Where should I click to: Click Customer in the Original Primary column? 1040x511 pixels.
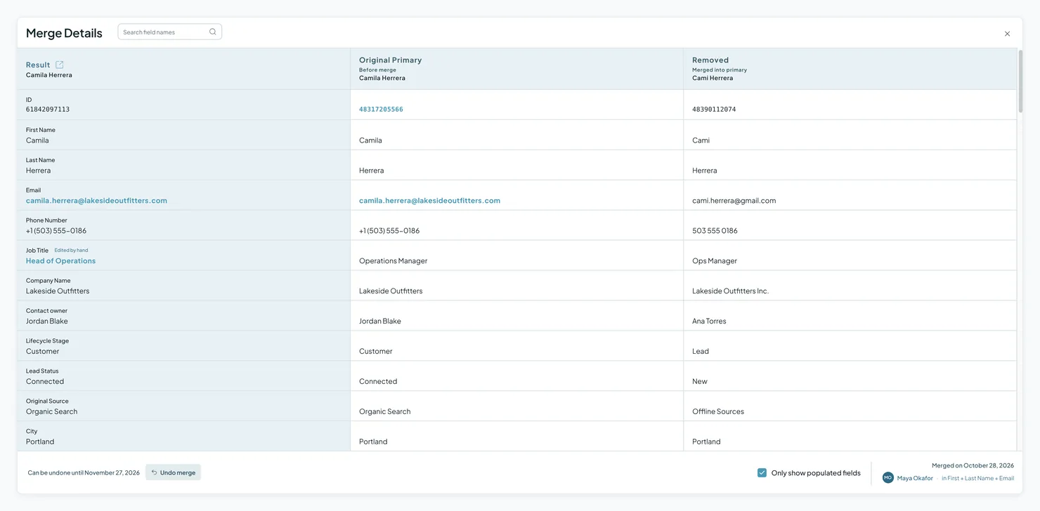tap(376, 352)
